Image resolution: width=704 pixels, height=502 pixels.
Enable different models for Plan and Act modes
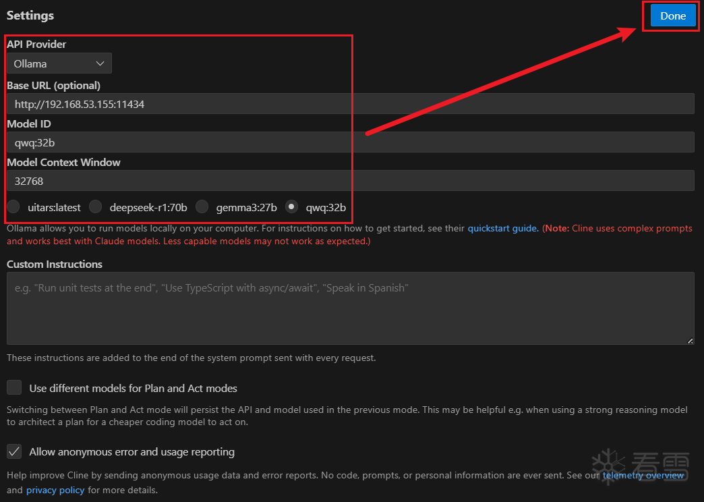14,387
